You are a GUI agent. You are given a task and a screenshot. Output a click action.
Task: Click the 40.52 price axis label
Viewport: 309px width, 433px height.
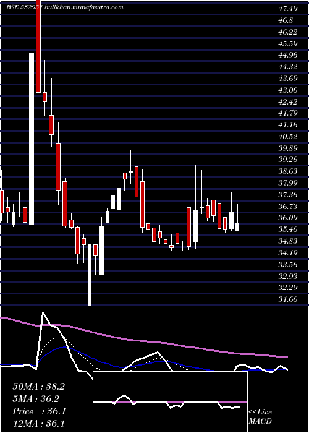(x=288, y=137)
